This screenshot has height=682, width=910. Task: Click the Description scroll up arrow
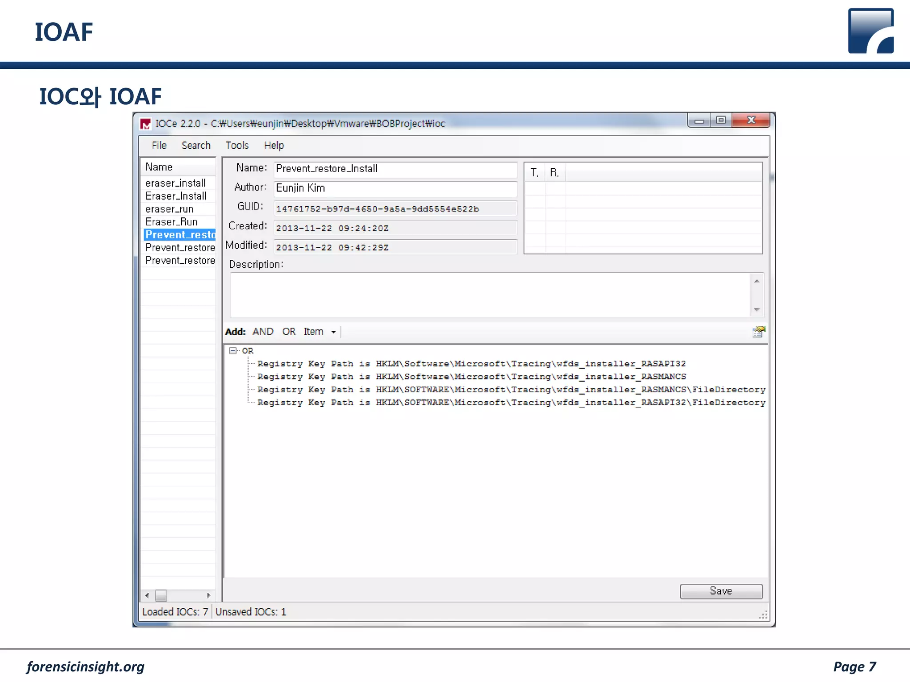coord(757,281)
